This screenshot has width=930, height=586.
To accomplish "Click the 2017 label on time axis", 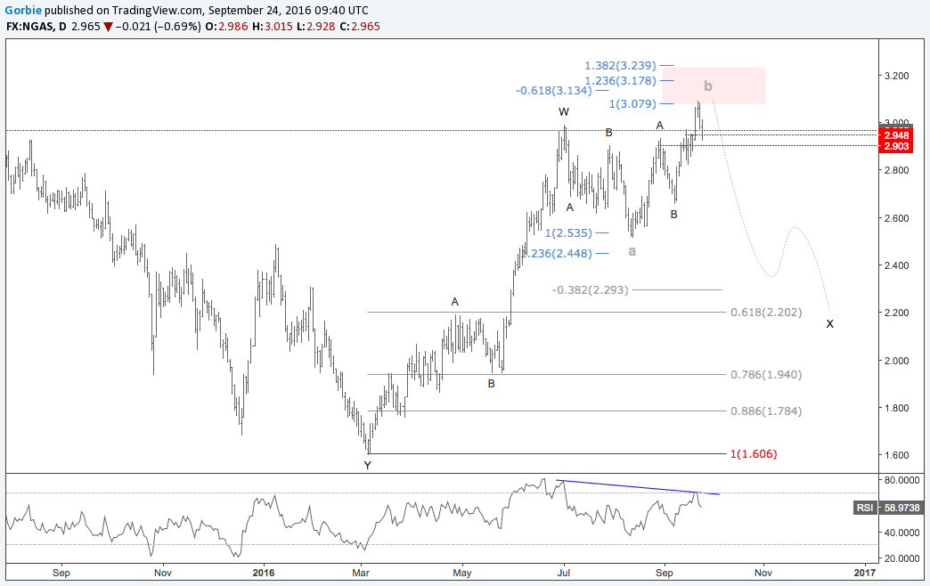I will tap(865, 573).
